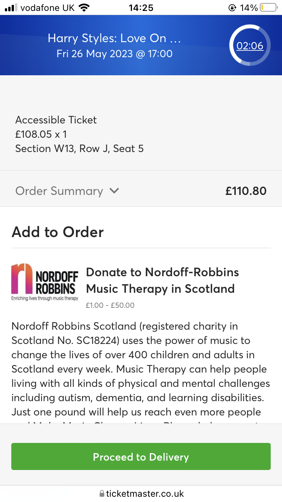
Task: Tap the £1.00 - £50.00 donation range
Action: click(x=110, y=305)
